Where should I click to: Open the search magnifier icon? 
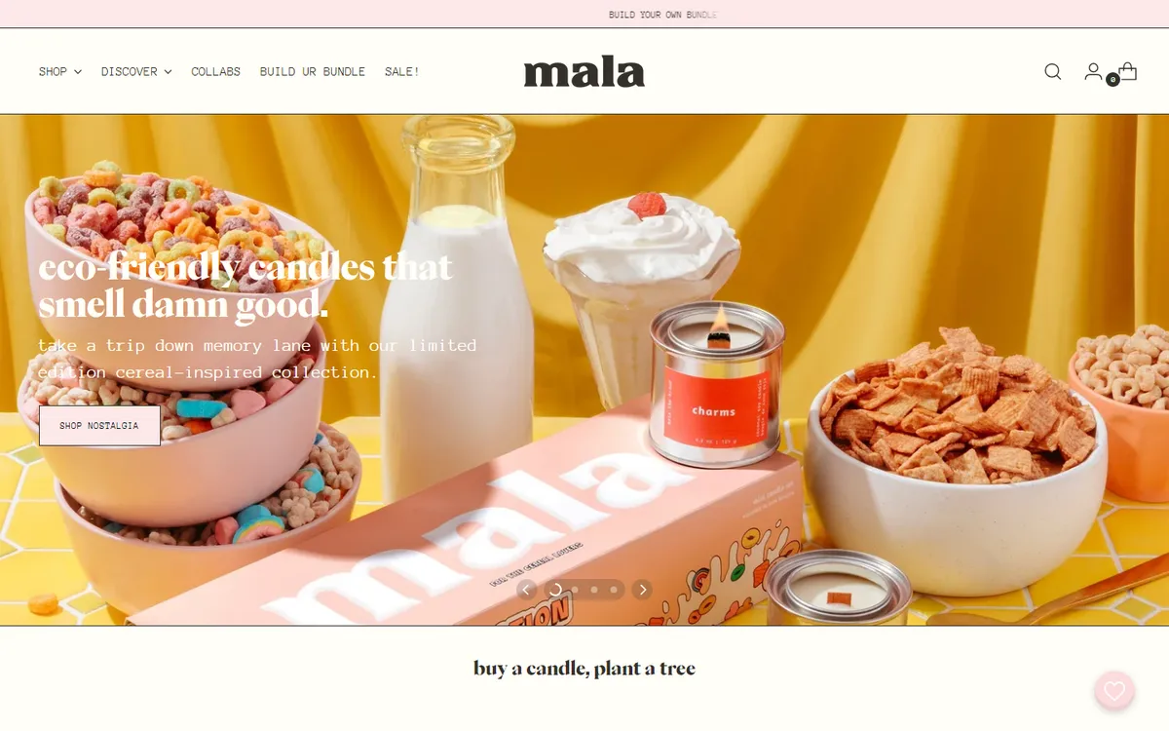[1053, 71]
